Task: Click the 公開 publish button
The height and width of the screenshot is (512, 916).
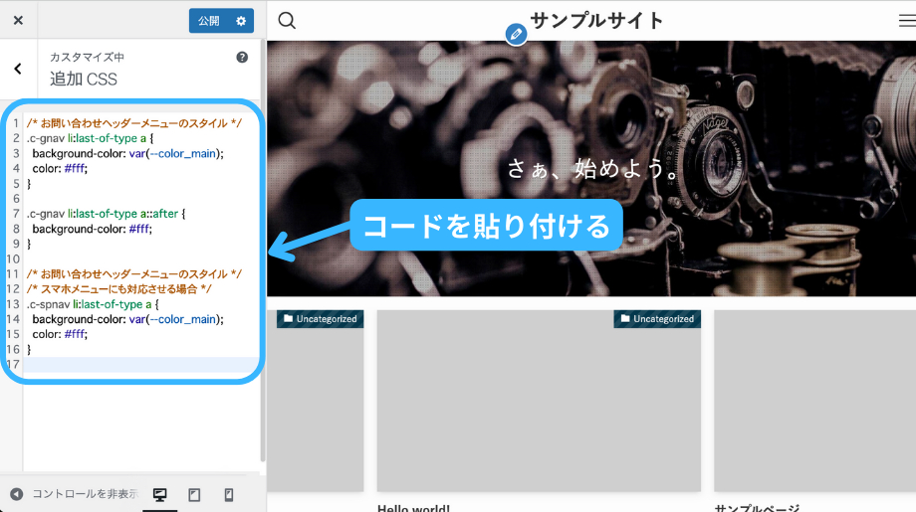Action: click(x=208, y=21)
